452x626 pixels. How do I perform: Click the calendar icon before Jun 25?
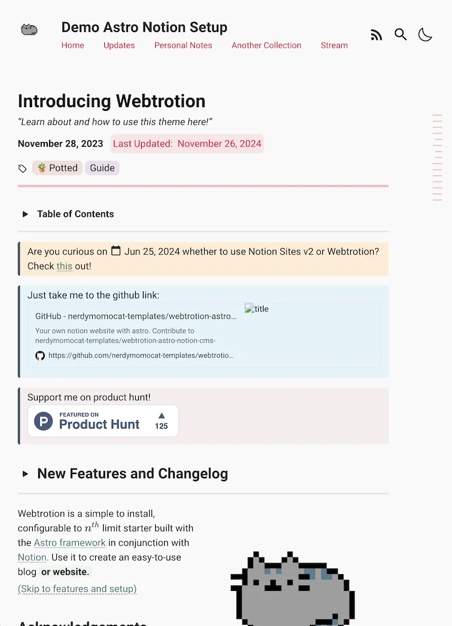tap(116, 251)
